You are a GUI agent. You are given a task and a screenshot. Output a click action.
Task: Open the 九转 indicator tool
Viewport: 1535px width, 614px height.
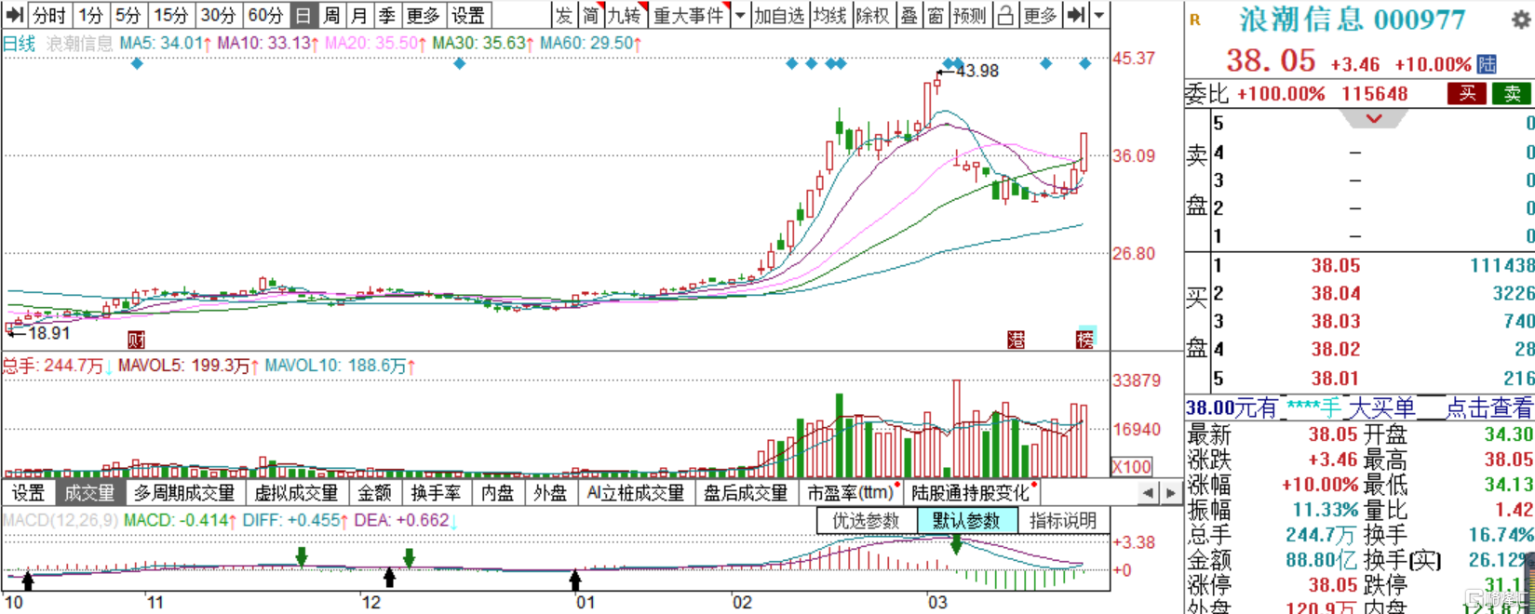pos(626,15)
